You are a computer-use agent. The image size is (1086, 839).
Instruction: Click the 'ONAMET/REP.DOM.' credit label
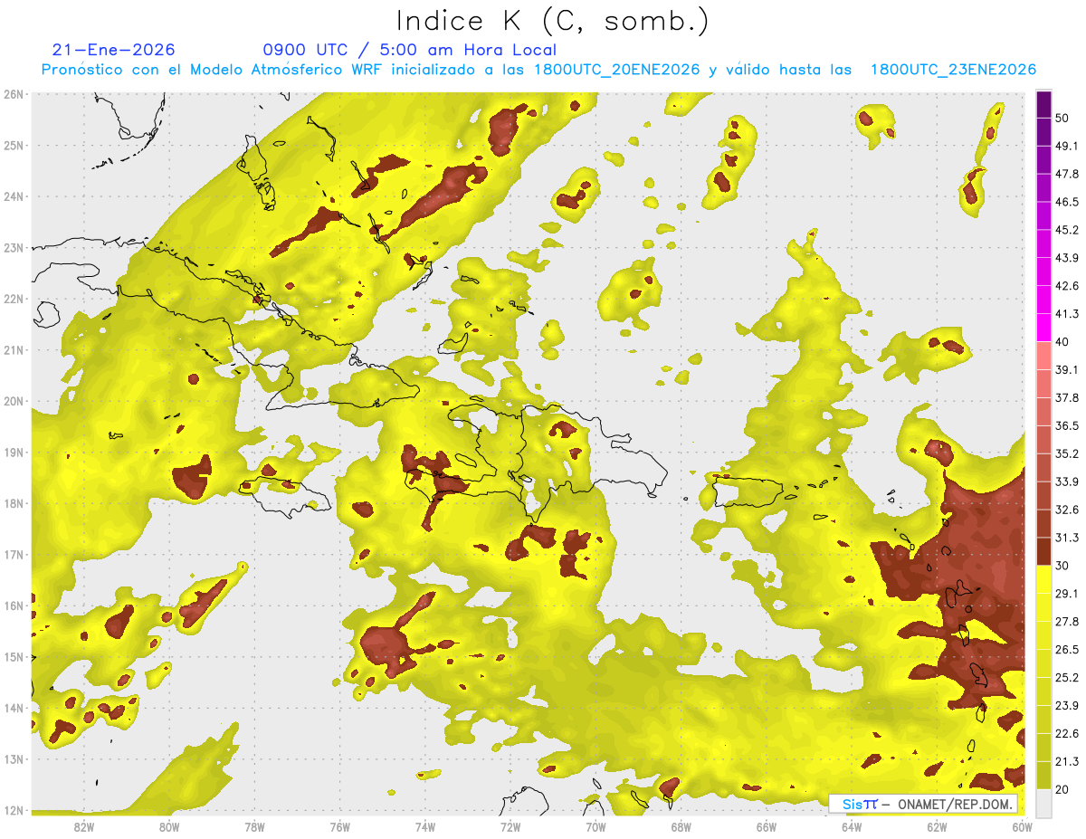click(955, 804)
